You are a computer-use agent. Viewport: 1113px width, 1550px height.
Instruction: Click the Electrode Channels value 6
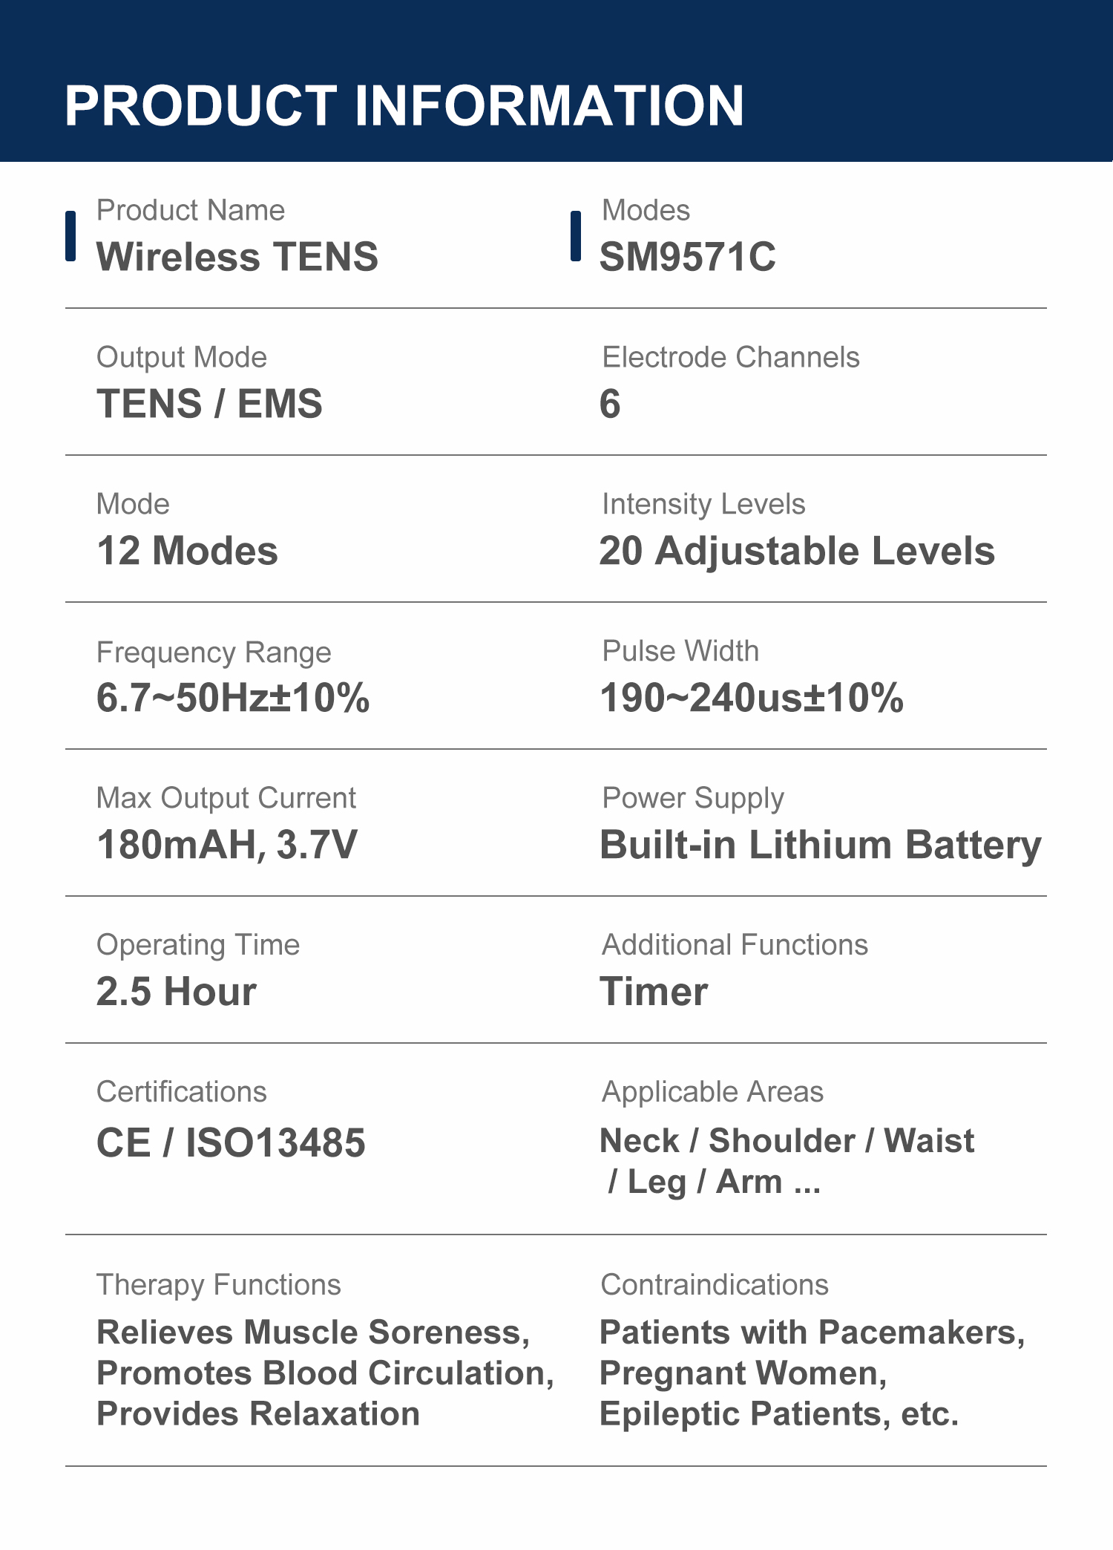[x=610, y=404]
